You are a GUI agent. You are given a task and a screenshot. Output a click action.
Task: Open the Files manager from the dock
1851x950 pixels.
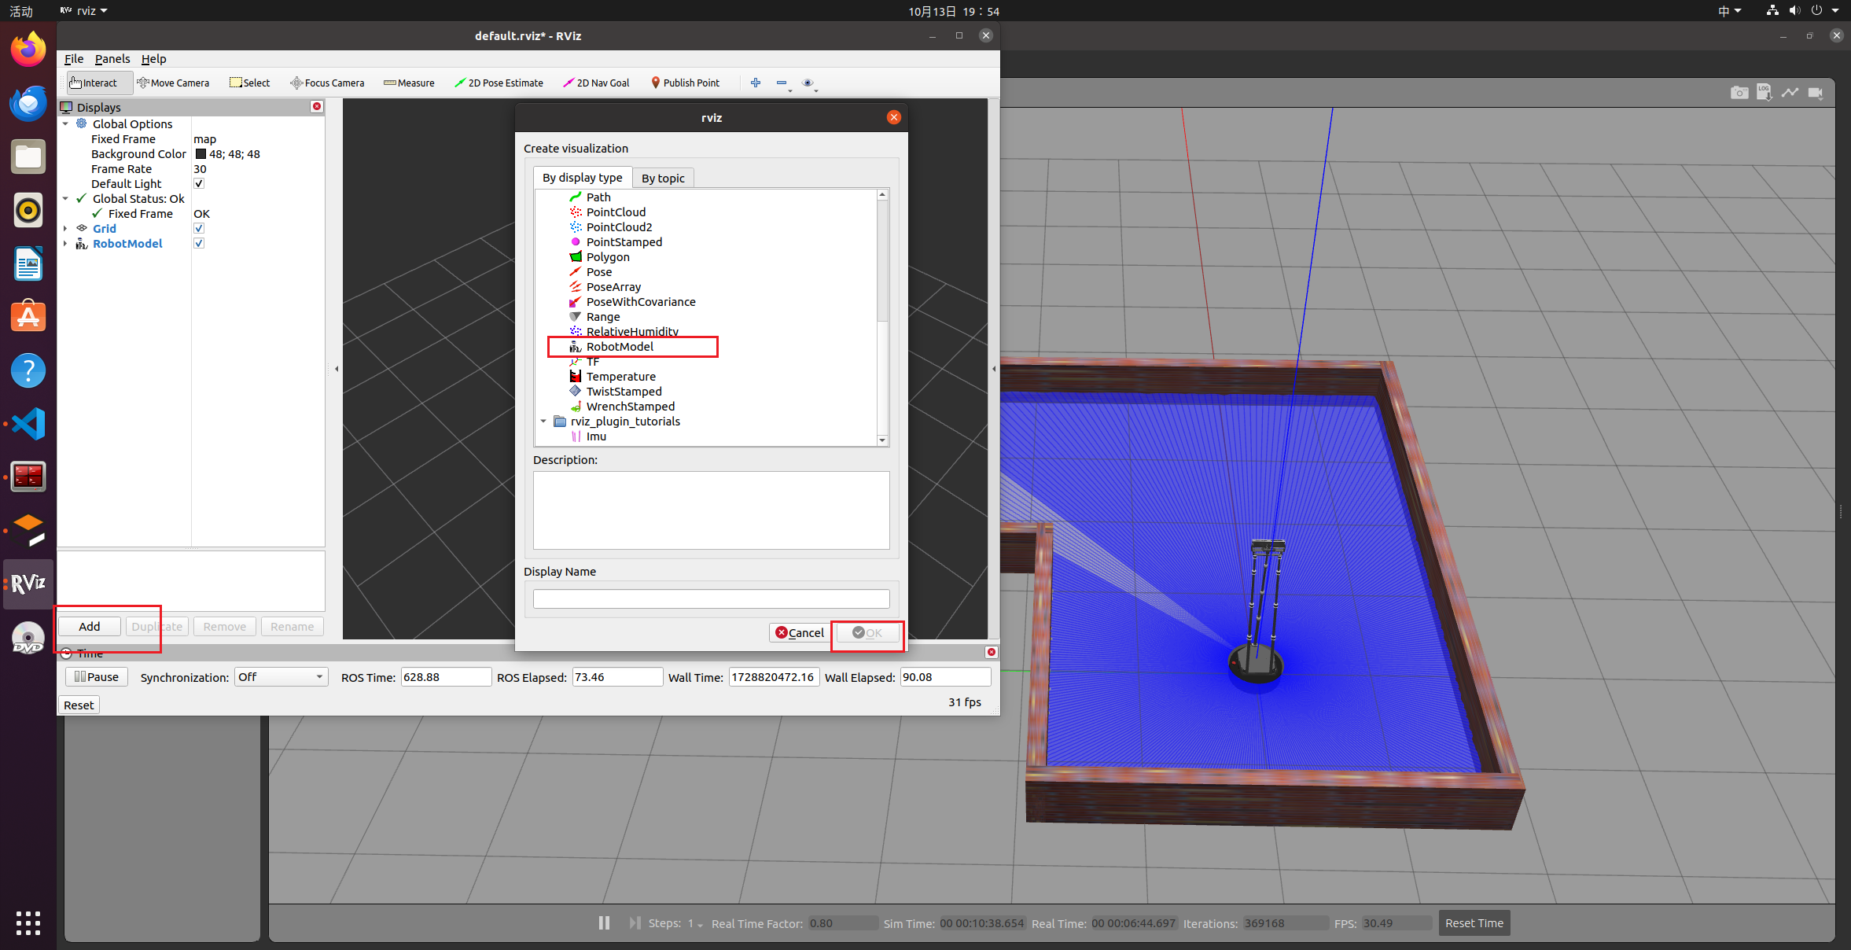tap(28, 156)
